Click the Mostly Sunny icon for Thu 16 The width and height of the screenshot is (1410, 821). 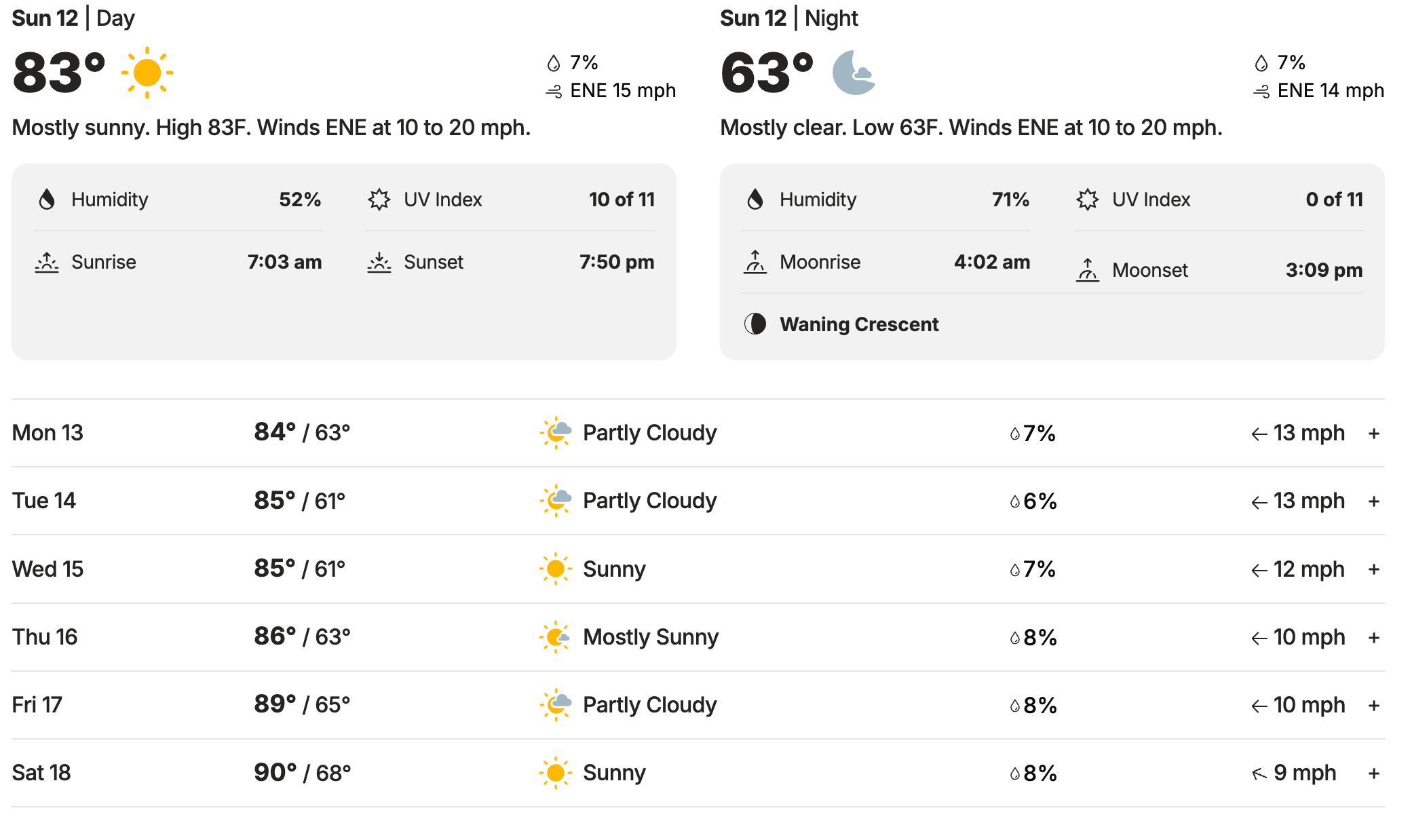pyautogui.click(x=556, y=637)
